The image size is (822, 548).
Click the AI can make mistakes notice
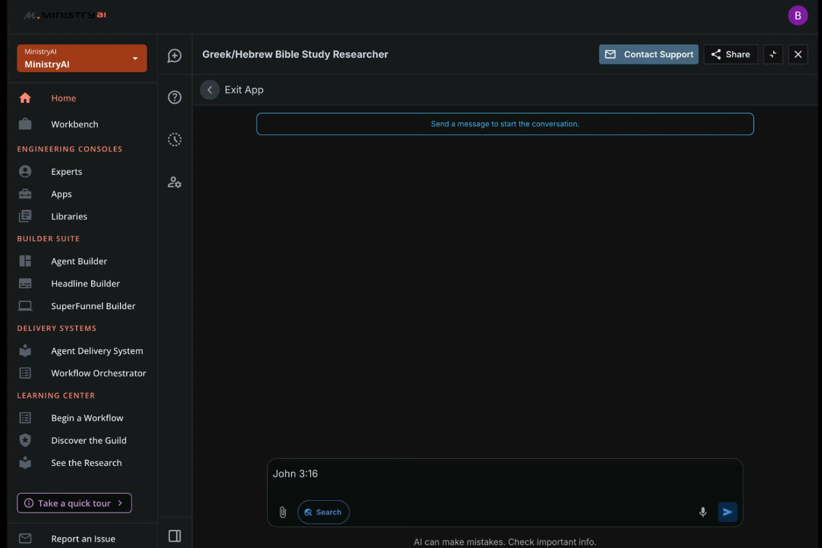(505, 542)
